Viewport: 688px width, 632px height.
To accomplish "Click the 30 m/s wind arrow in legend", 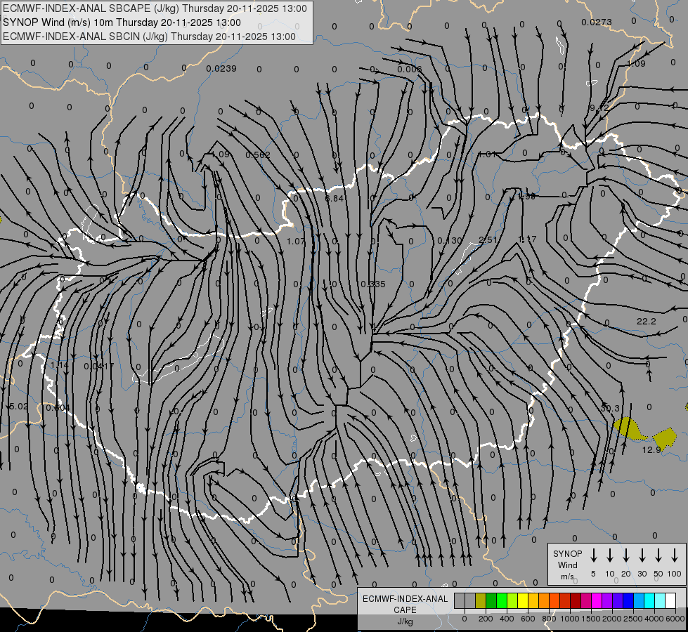I will tap(642, 555).
